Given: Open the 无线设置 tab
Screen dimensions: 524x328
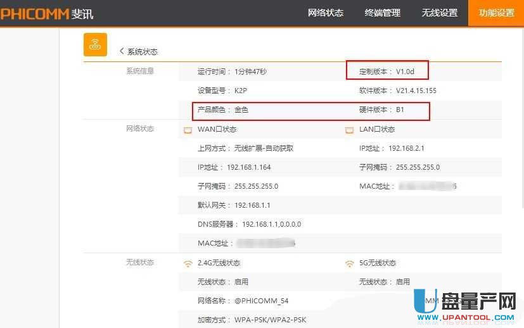Looking at the screenshot, I should tap(440, 13).
